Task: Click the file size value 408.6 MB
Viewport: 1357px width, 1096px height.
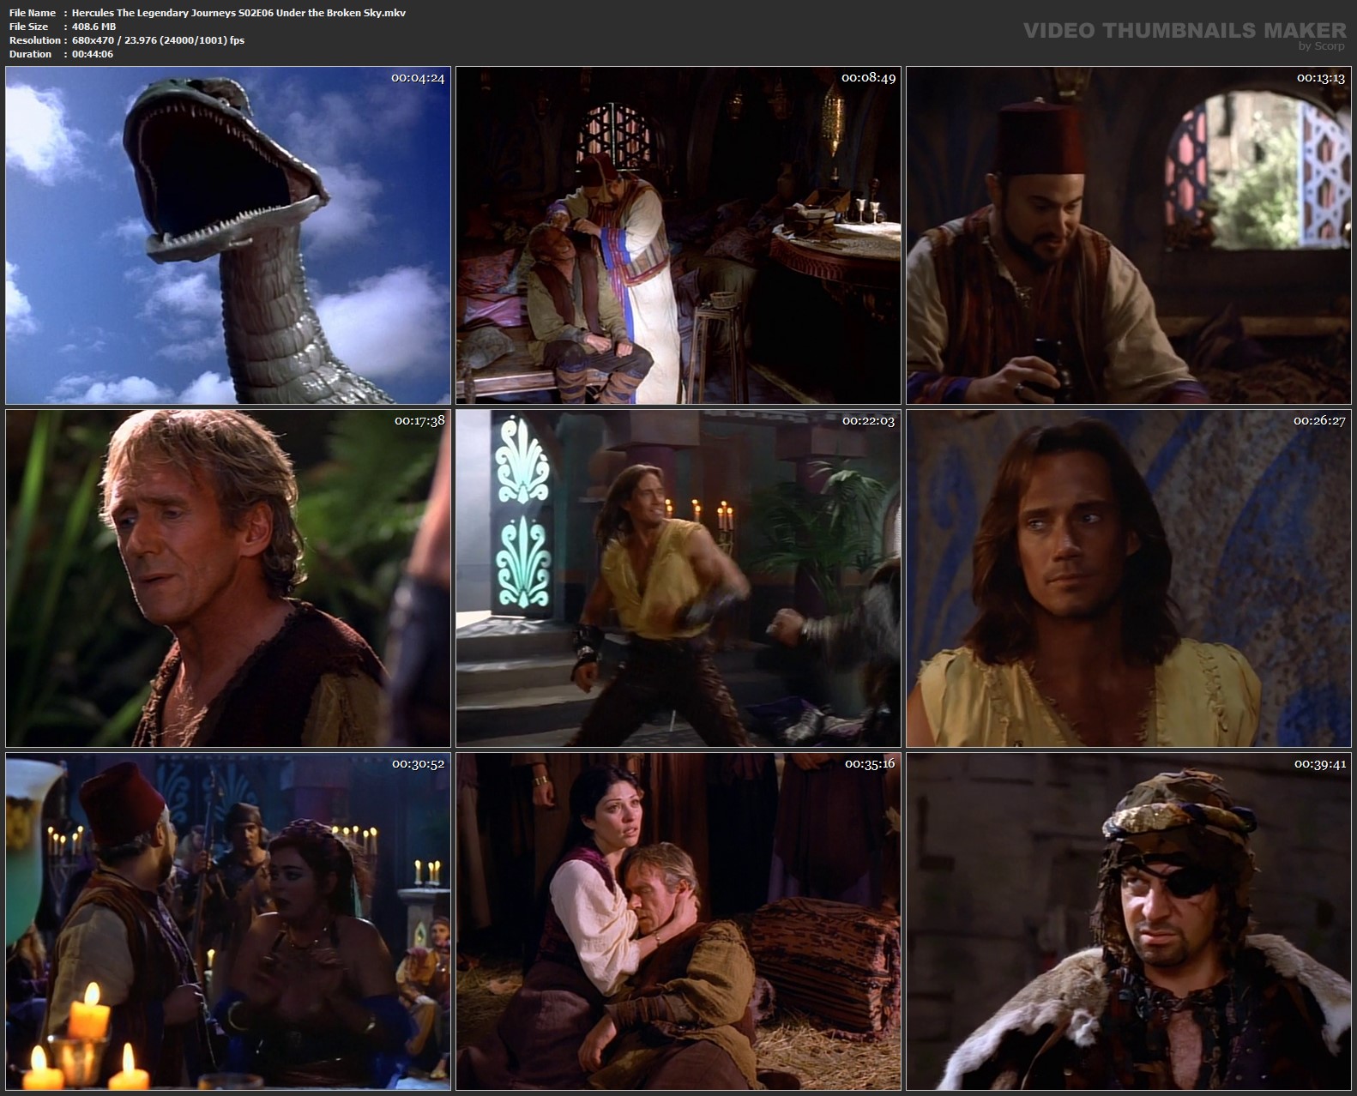Action: 93,27
